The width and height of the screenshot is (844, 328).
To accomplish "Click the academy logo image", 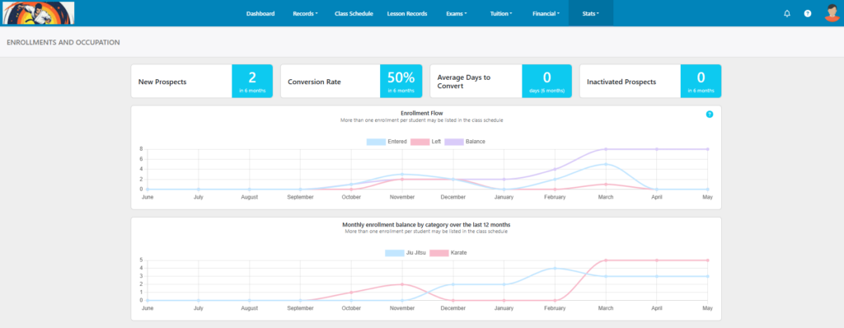I will tap(38, 13).
